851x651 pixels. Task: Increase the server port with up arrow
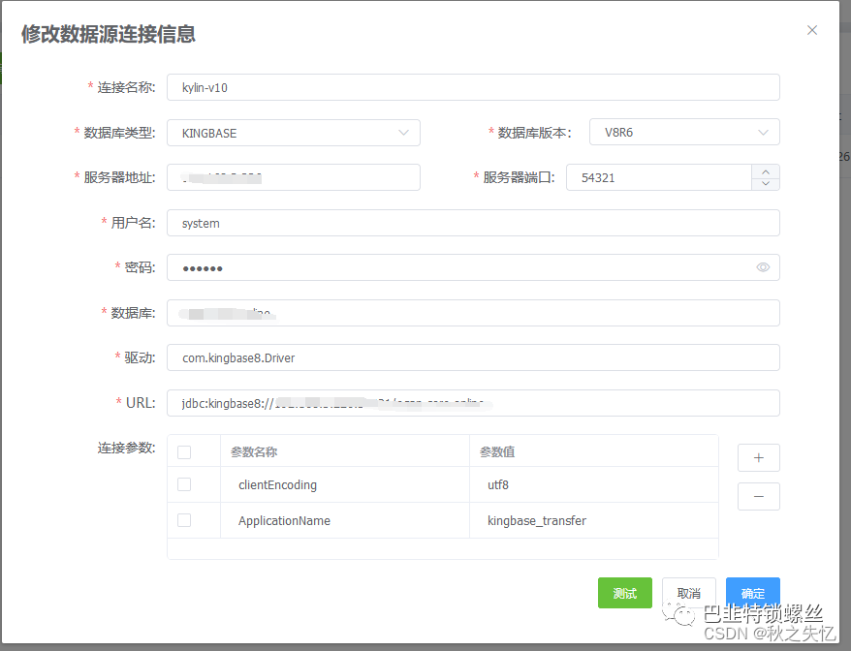766,171
